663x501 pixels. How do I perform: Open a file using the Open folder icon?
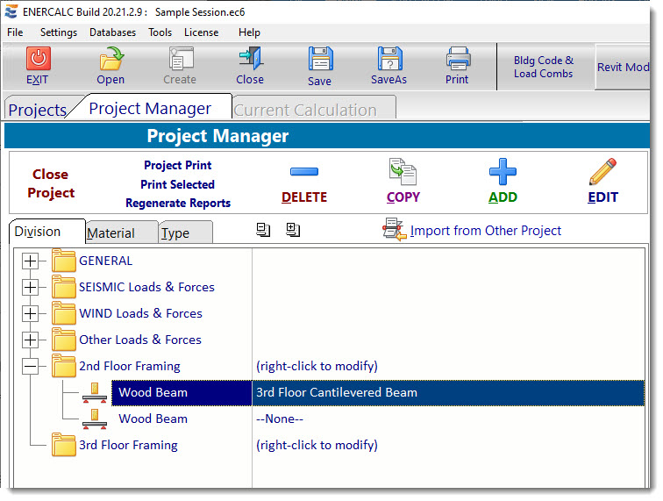(110, 60)
